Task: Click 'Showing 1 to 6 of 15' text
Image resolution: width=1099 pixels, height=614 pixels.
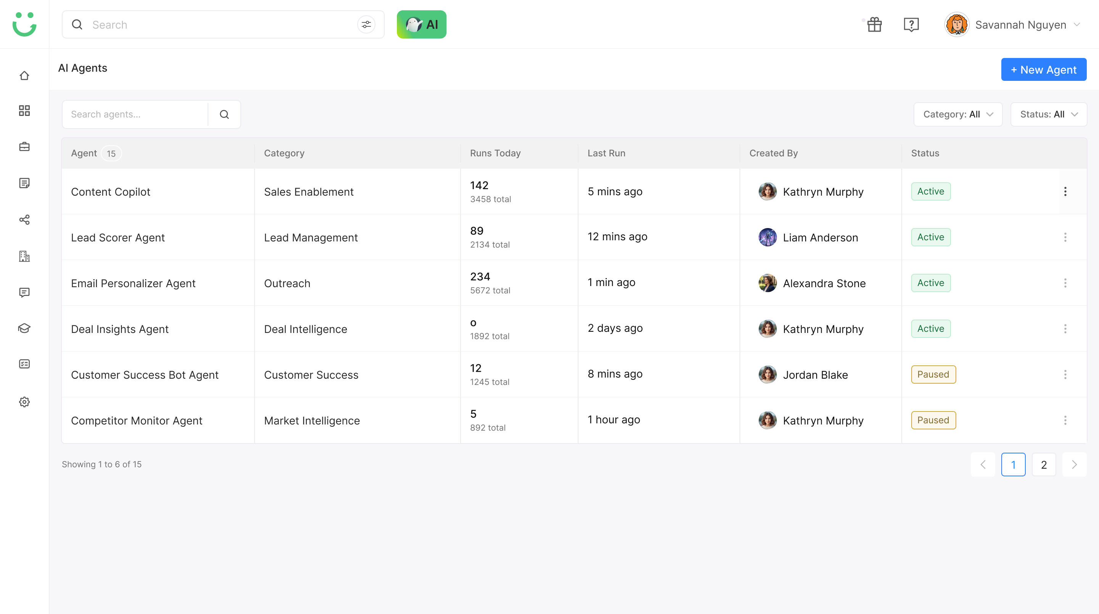Action: tap(102, 465)
